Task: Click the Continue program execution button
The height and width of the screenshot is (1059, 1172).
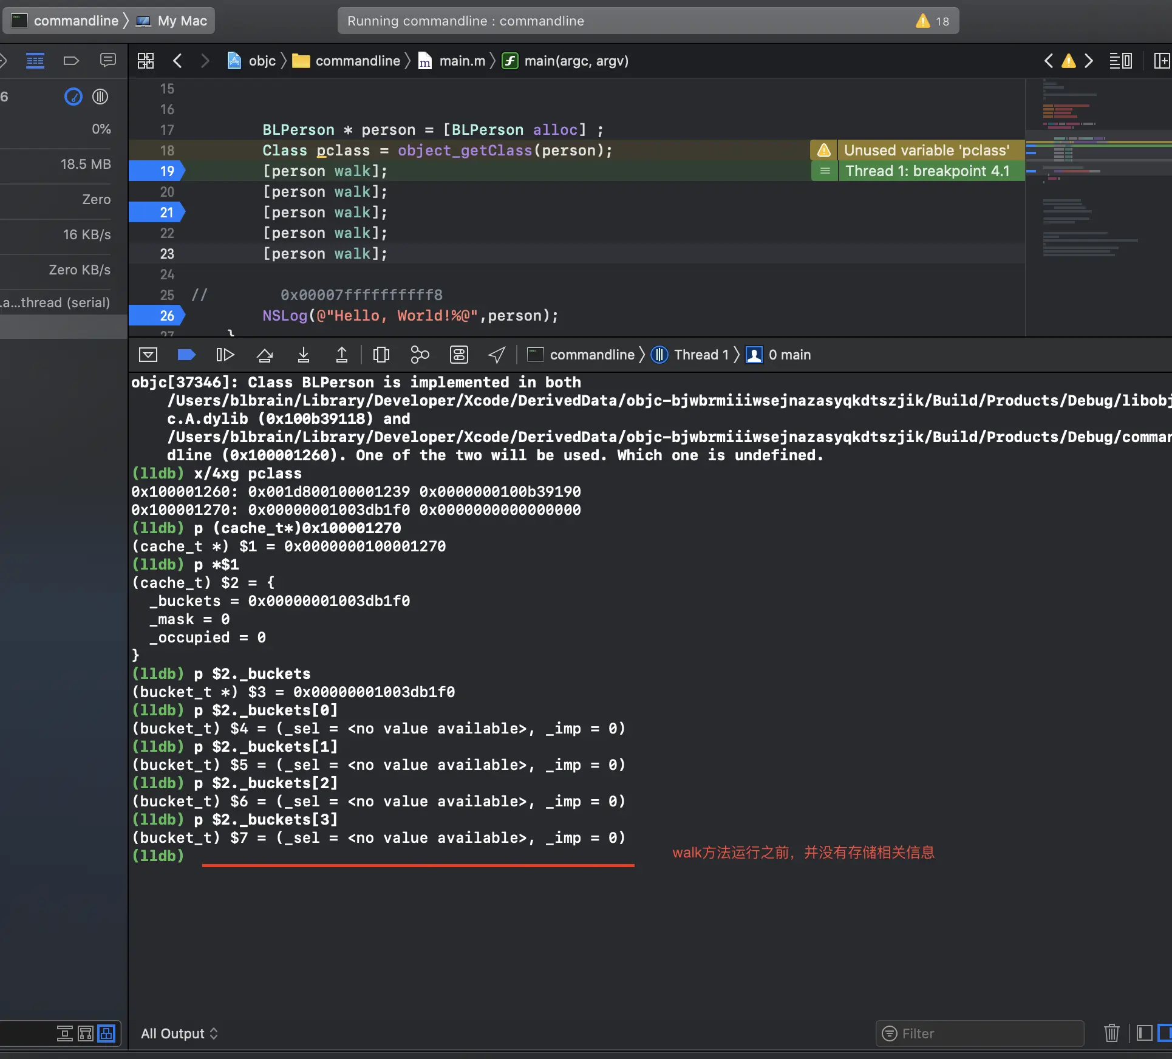Action: 225,355
